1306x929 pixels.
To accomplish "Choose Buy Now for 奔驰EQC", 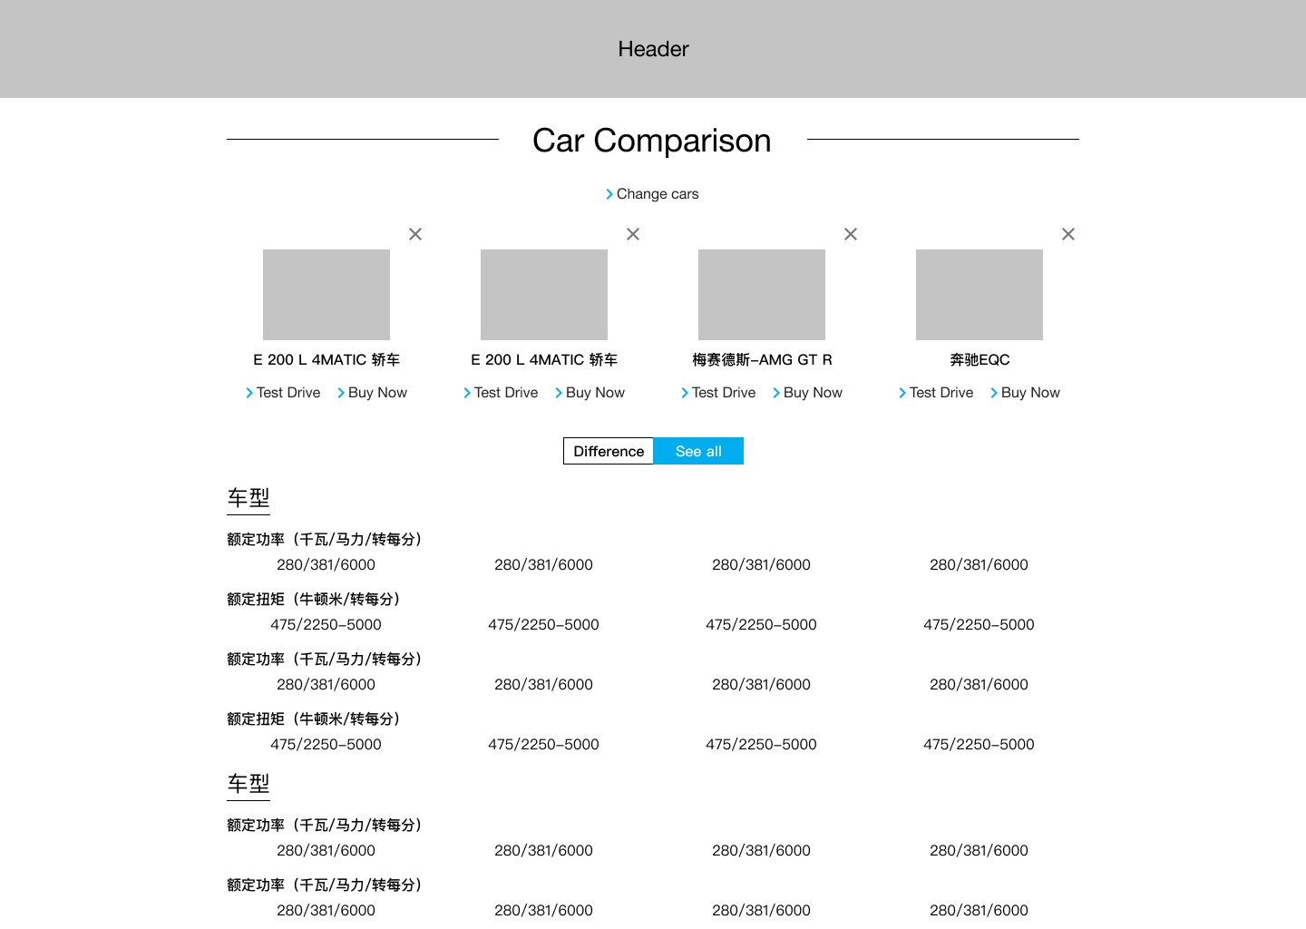I will point(1025,393).
